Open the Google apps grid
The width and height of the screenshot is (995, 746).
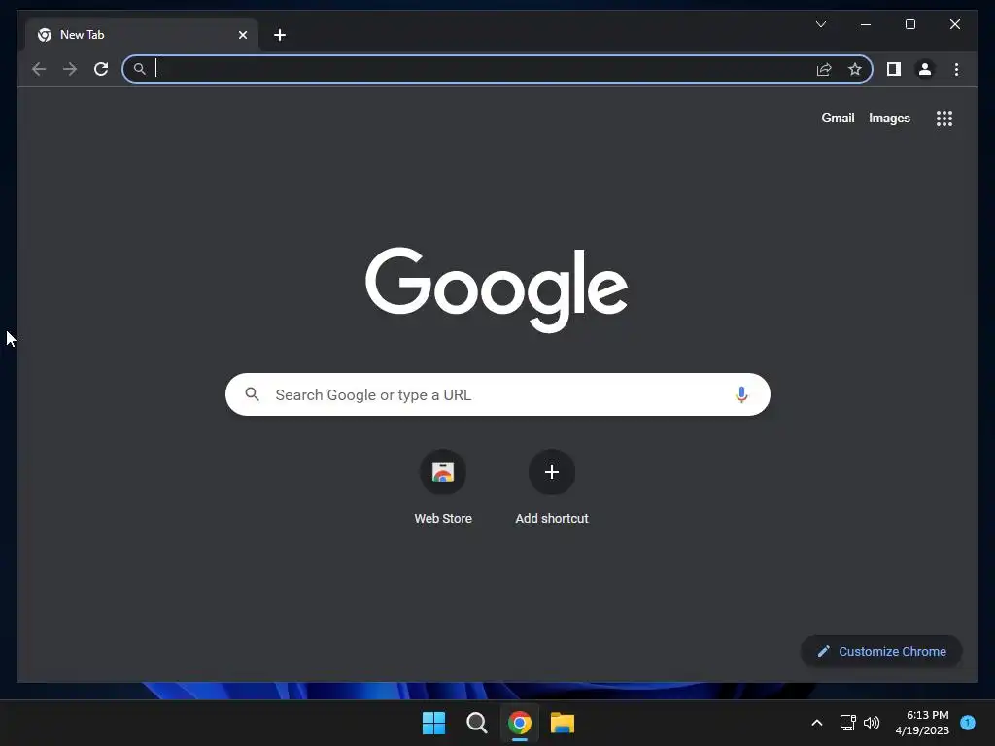944,119
